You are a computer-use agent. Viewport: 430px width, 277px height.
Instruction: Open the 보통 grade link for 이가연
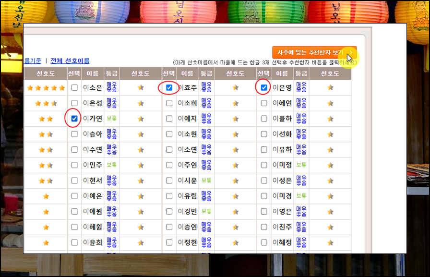tap(112, 119)
